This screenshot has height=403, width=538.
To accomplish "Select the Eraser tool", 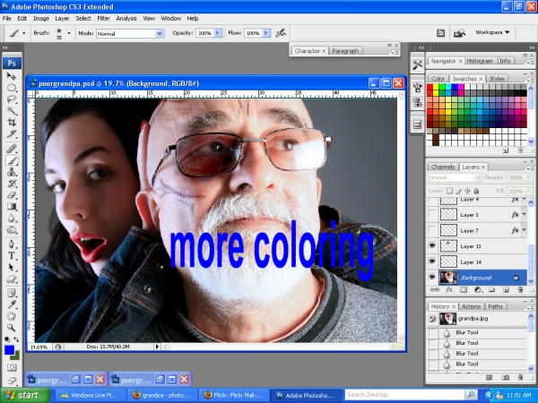I will tap(12, 195).
